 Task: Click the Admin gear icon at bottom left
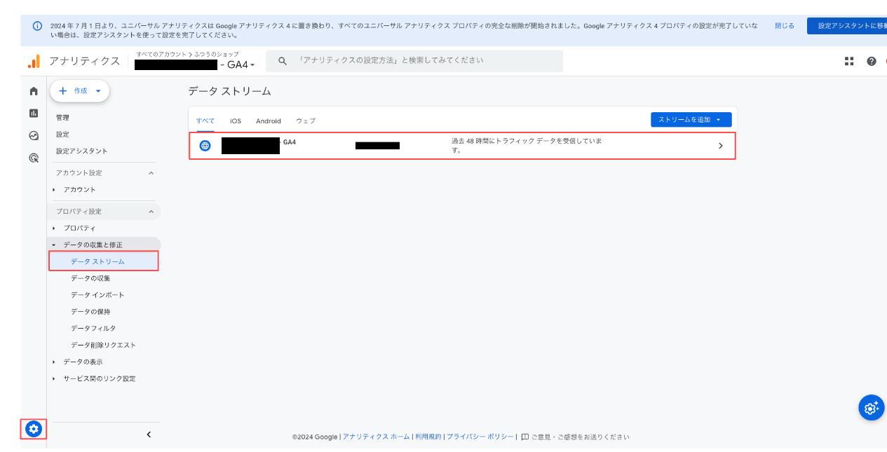(34, 428)
